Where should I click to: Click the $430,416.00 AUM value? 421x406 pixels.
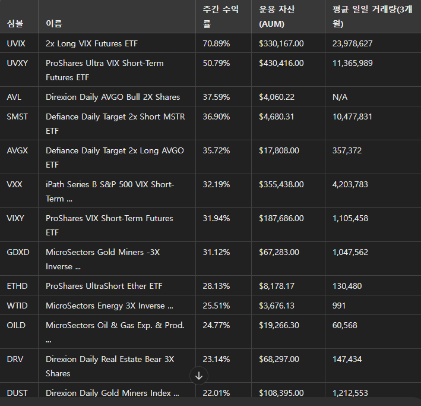click(281, 63)
